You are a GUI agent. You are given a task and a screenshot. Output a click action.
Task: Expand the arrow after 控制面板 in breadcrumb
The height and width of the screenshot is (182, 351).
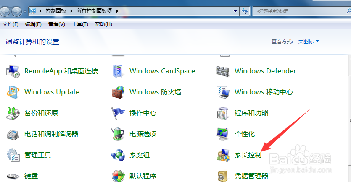click(71, 11)
